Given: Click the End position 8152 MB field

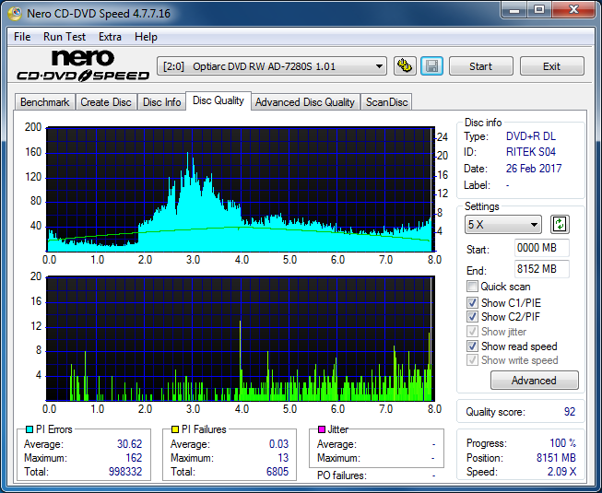Looking at the screenshot, I should (x=541, y=269).
